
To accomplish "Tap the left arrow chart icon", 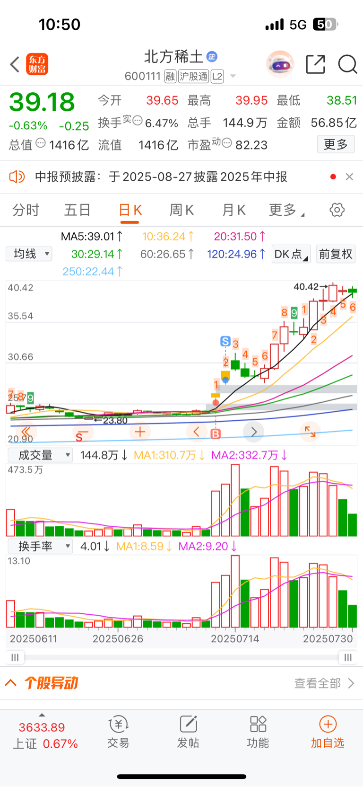I will [x=197, y=432].
